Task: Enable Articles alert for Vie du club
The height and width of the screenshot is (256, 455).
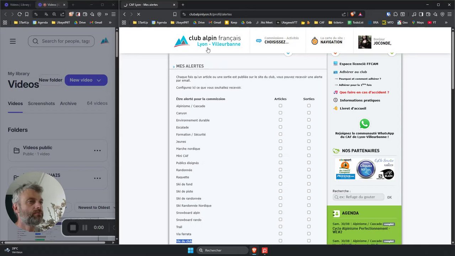Action: click(280, 241)
